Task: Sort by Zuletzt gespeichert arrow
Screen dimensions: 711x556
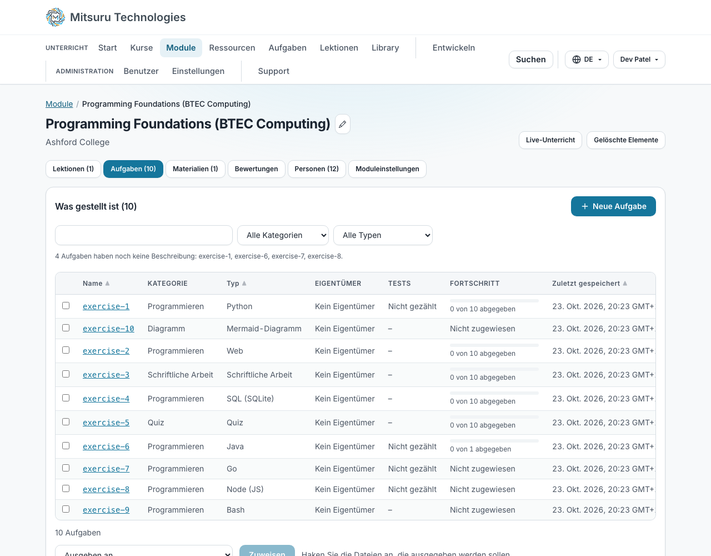Action: point(625,284)
